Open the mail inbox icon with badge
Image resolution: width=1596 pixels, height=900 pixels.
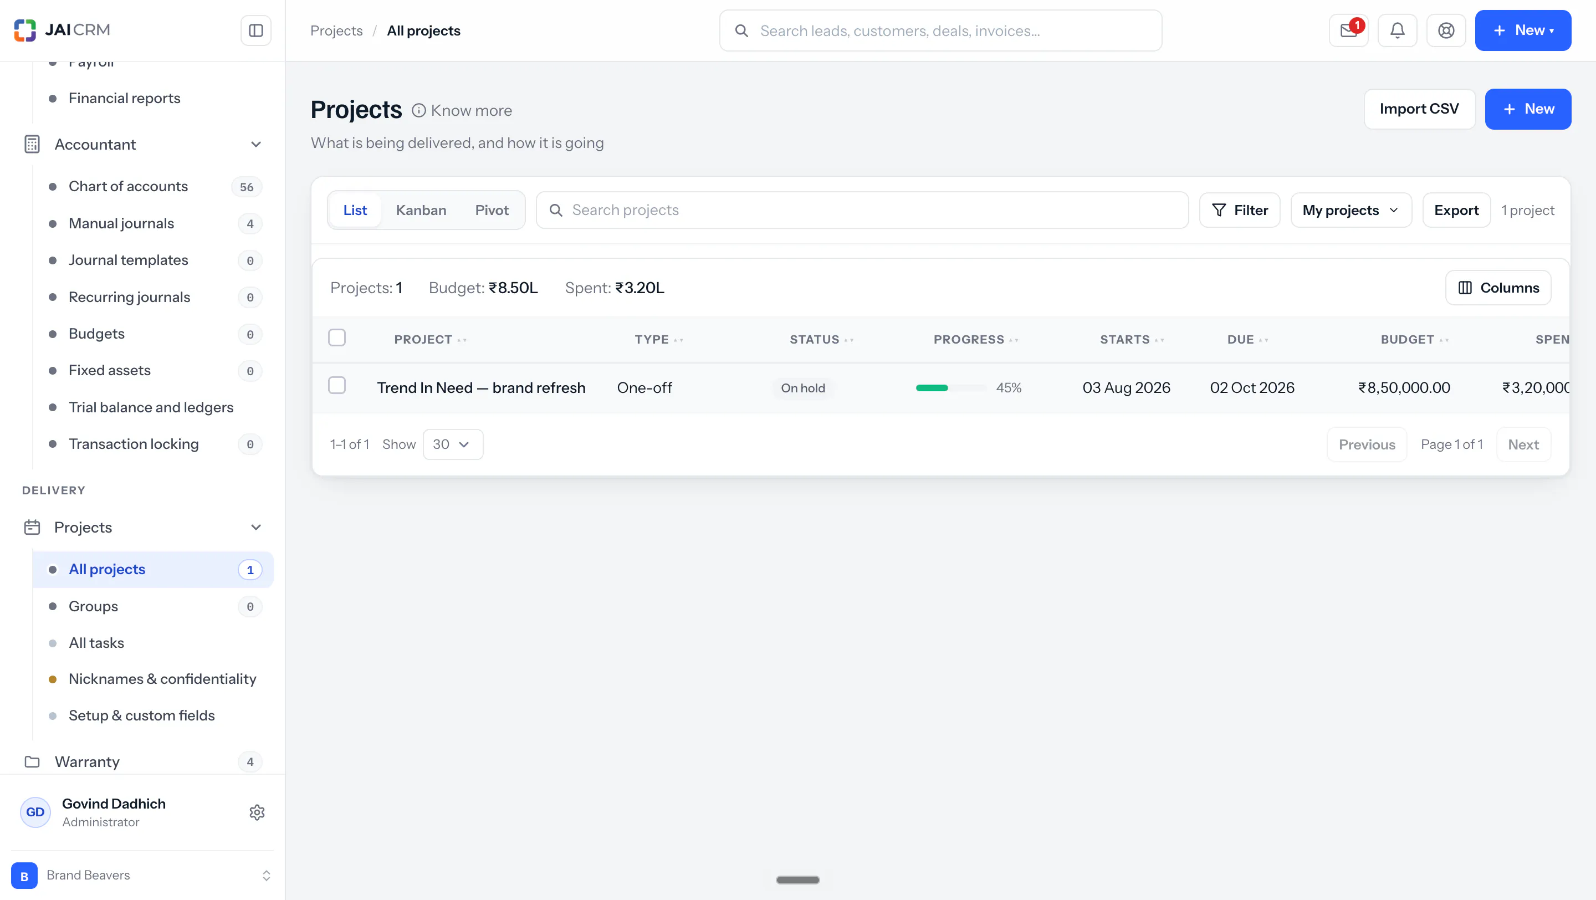click(1349, 30)
